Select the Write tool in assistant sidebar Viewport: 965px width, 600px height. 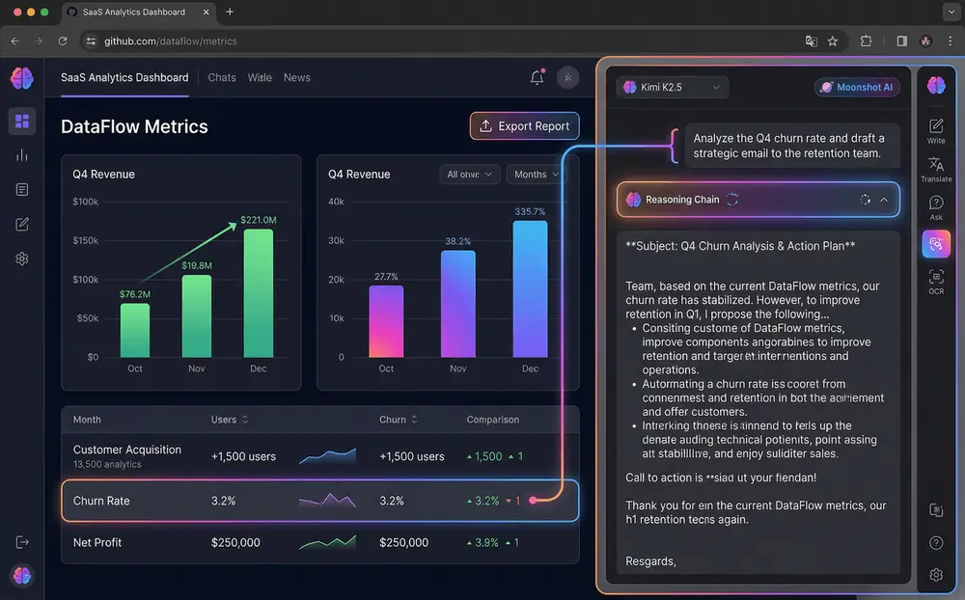click(x=936, y=130)
